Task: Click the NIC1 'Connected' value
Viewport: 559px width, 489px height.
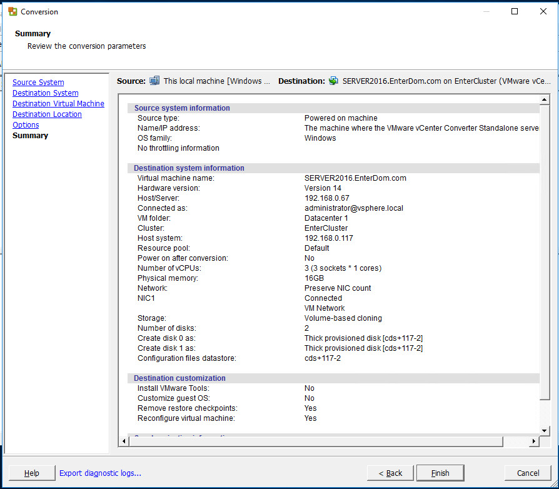Action: tap(323, 298)
